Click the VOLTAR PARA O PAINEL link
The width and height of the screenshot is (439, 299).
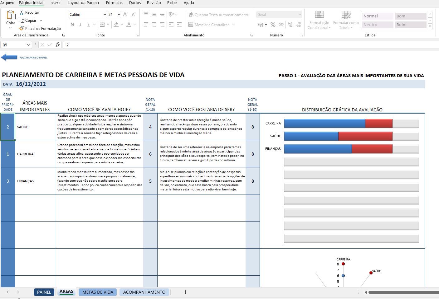[x=33, y=58]
